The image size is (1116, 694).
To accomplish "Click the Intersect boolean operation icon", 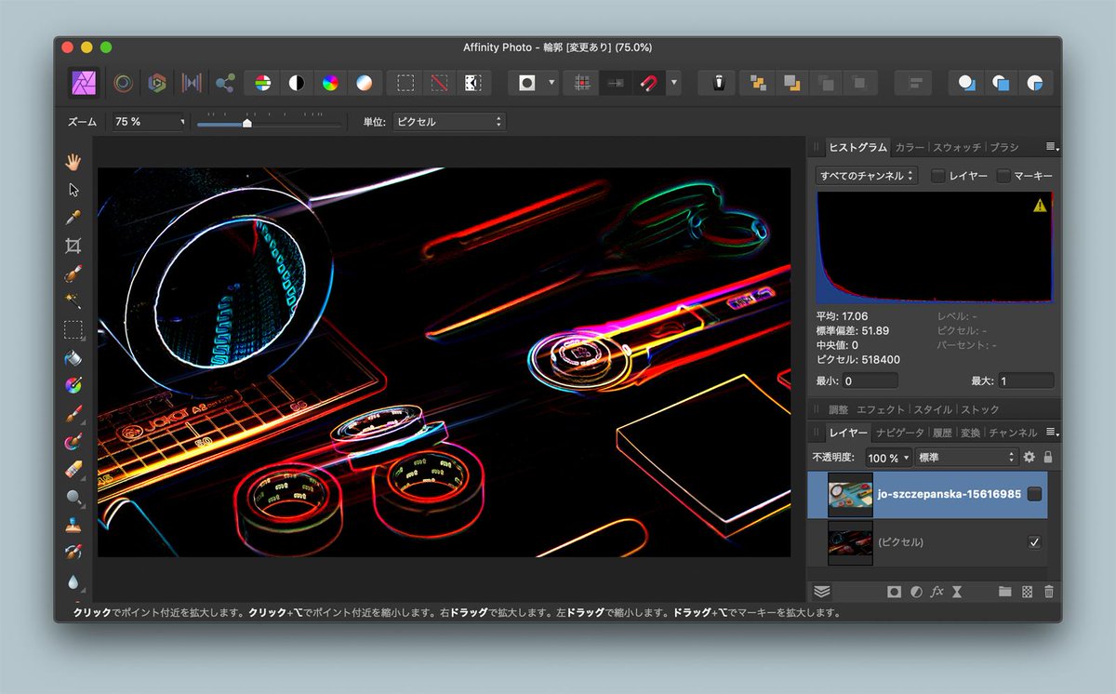I will pos(1035,83).
